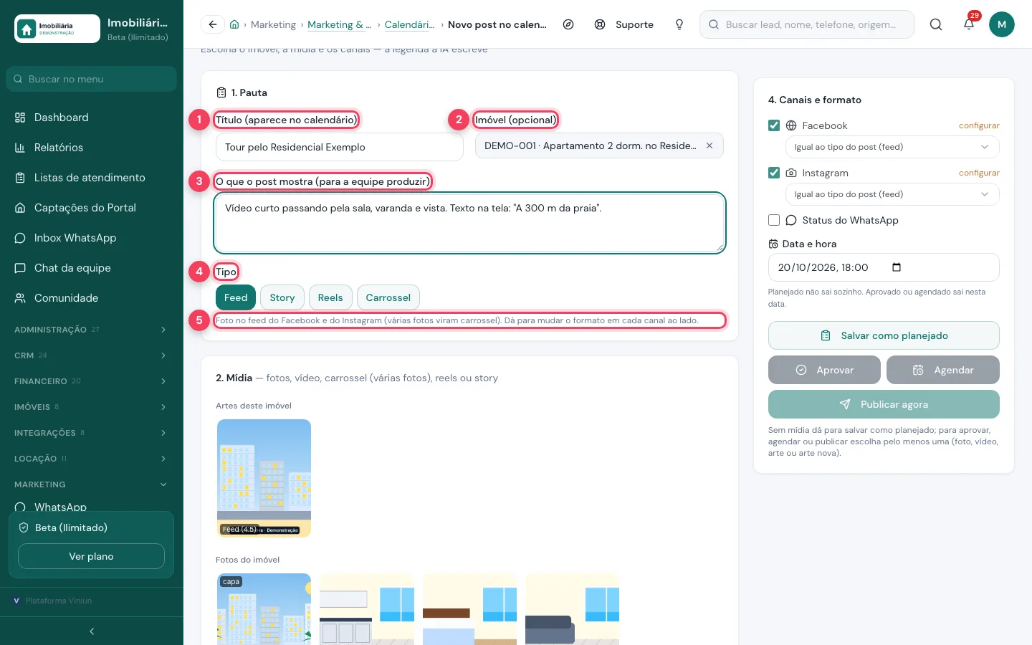The width and height of the screenshot is (1032, 645).
Task: Select Story post type
Action: 282,297
